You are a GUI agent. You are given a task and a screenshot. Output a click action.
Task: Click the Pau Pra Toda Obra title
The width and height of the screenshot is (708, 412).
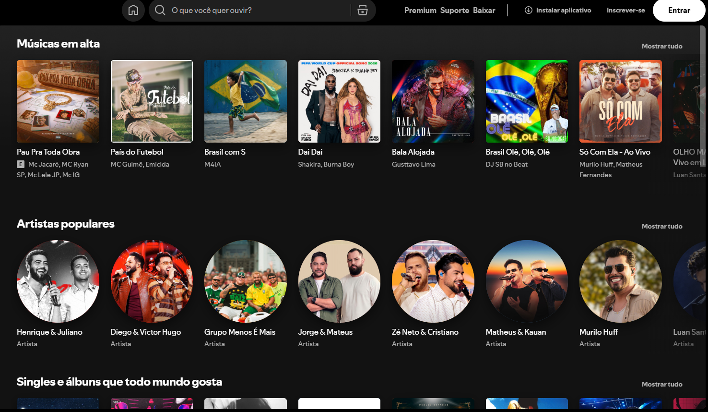tap(48, 152)
